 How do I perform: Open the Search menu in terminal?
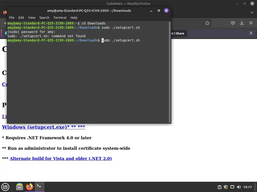(44, 18)
